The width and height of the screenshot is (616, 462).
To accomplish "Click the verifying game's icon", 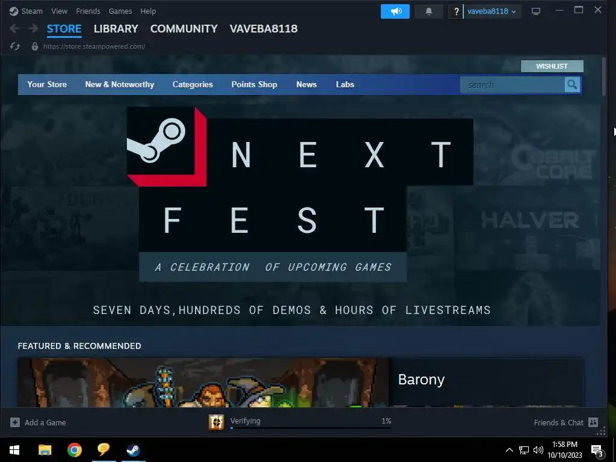I will 217,422.
